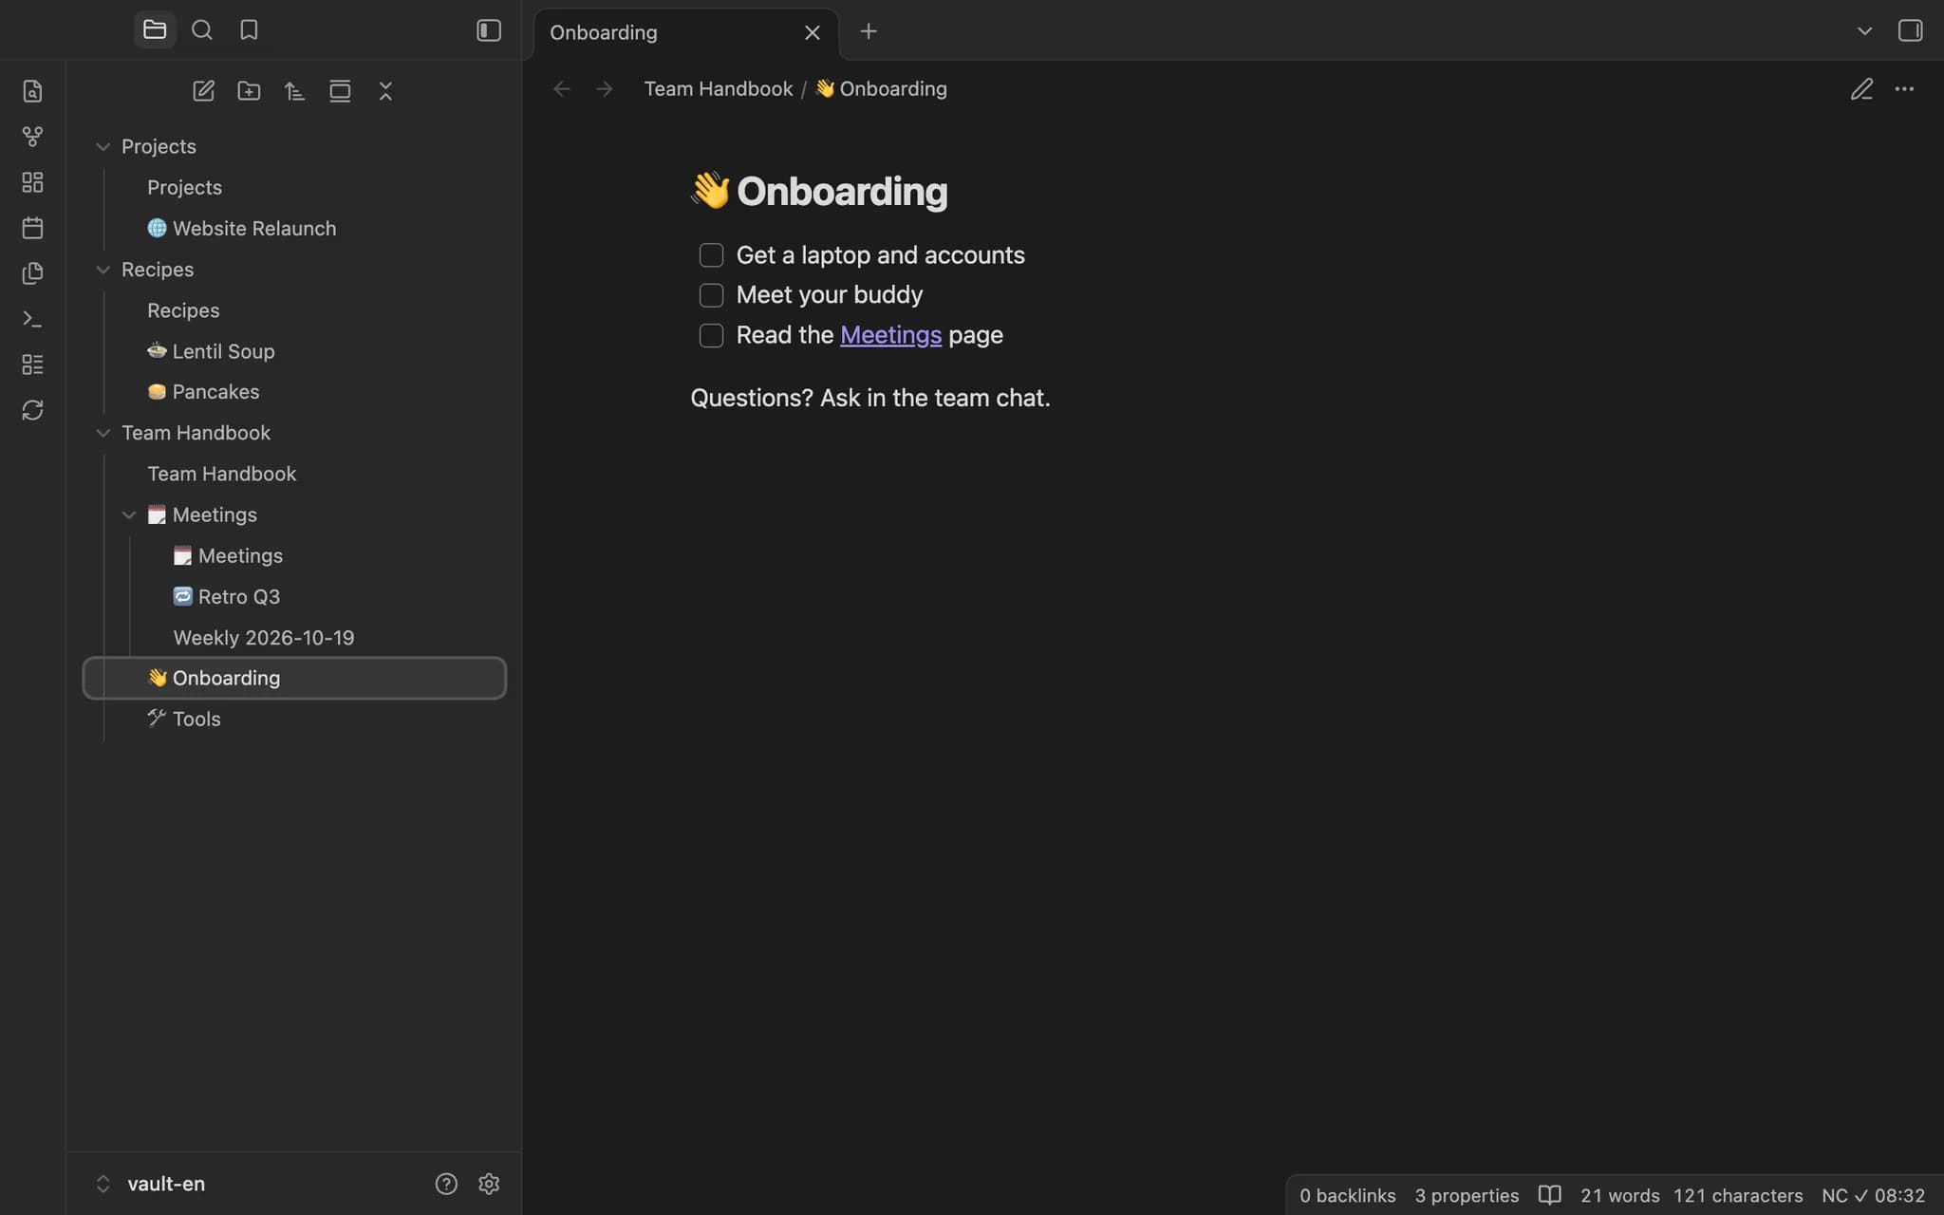This screenshot has height=1215, width=1944.
Task: Create a new note icon
Action: tap(203, 91)
